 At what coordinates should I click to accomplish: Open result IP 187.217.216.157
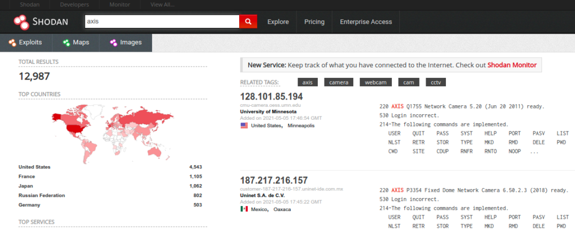tap(274, 181)
